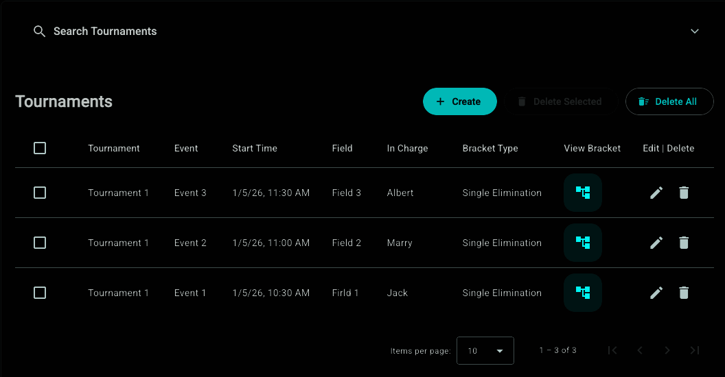Toggle the select-all header checkbox
Viewport: 725px width, 377px height.
click(x=40, y=148)
